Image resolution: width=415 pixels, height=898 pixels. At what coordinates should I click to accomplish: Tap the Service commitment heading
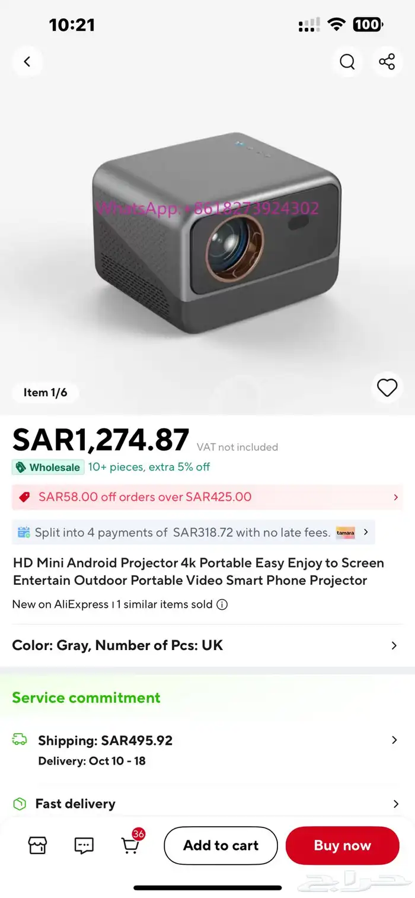point(87,698)
